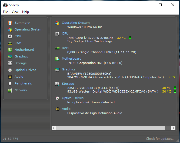Click the Graphics heading link in summary
This screenshot has width=180, height=143.
[x=69, y=69]
